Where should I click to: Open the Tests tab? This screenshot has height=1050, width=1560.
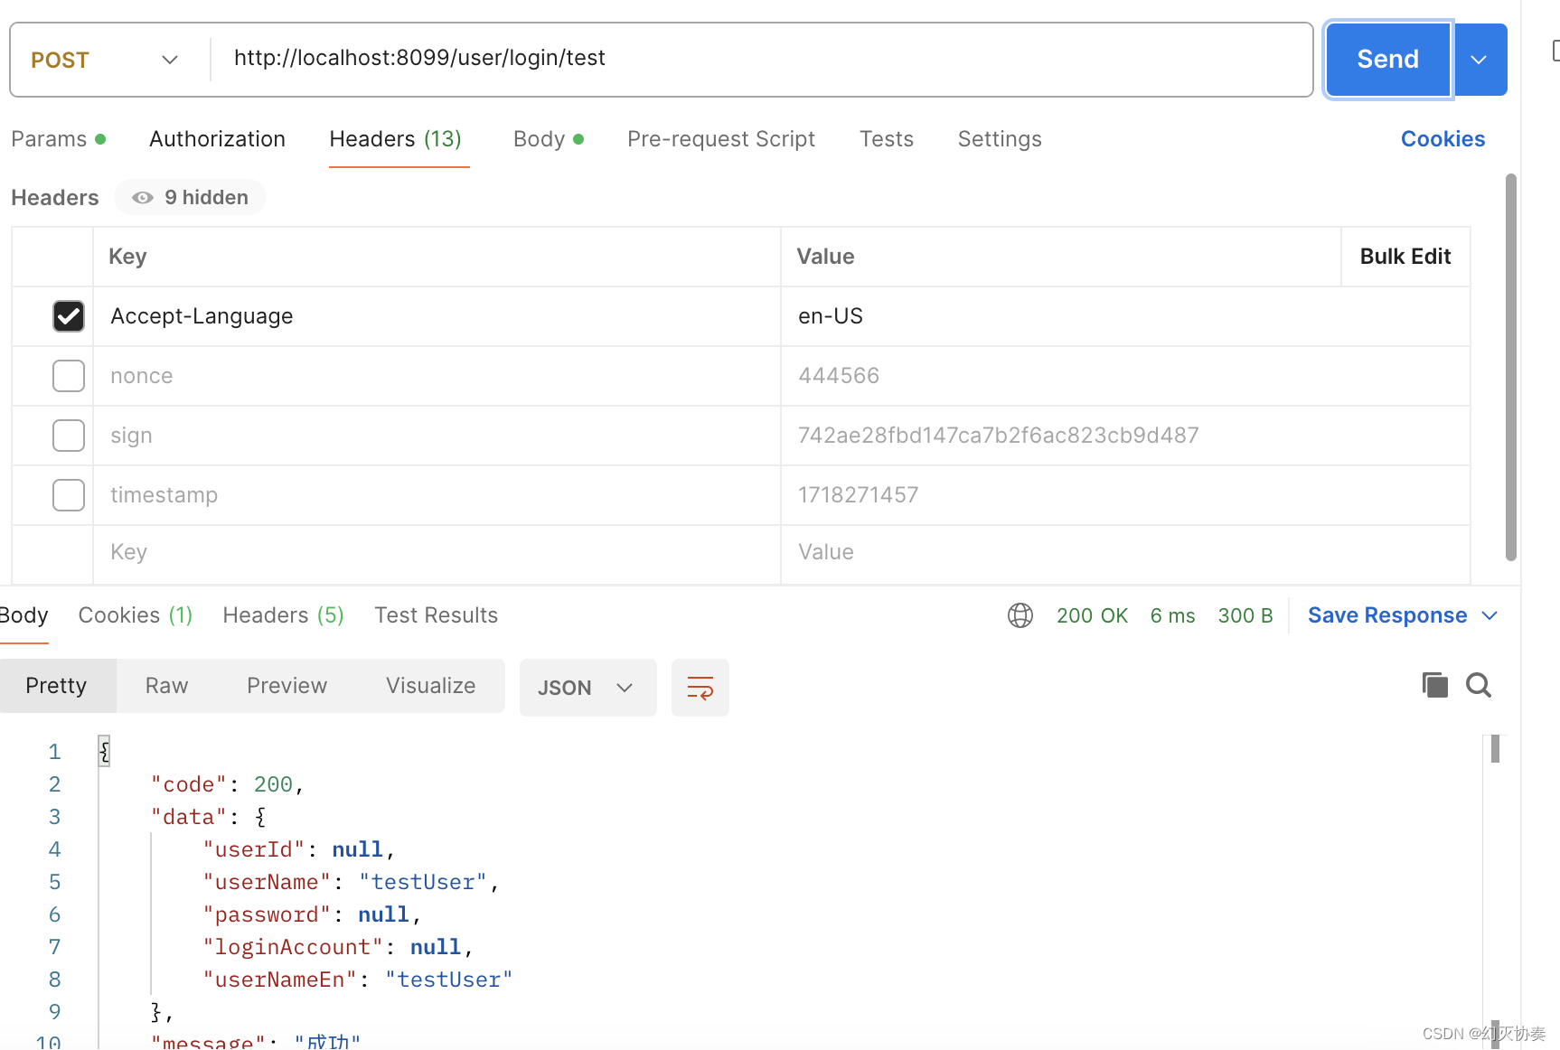click(887, 139)
